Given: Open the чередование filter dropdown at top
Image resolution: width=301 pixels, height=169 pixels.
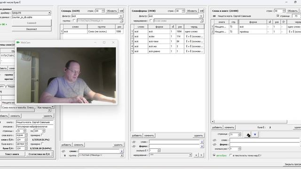Looking at the screenshot, I should pos(201,21).
